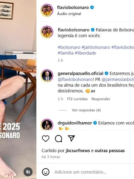Share post via paper plane icon

point(71,138)
